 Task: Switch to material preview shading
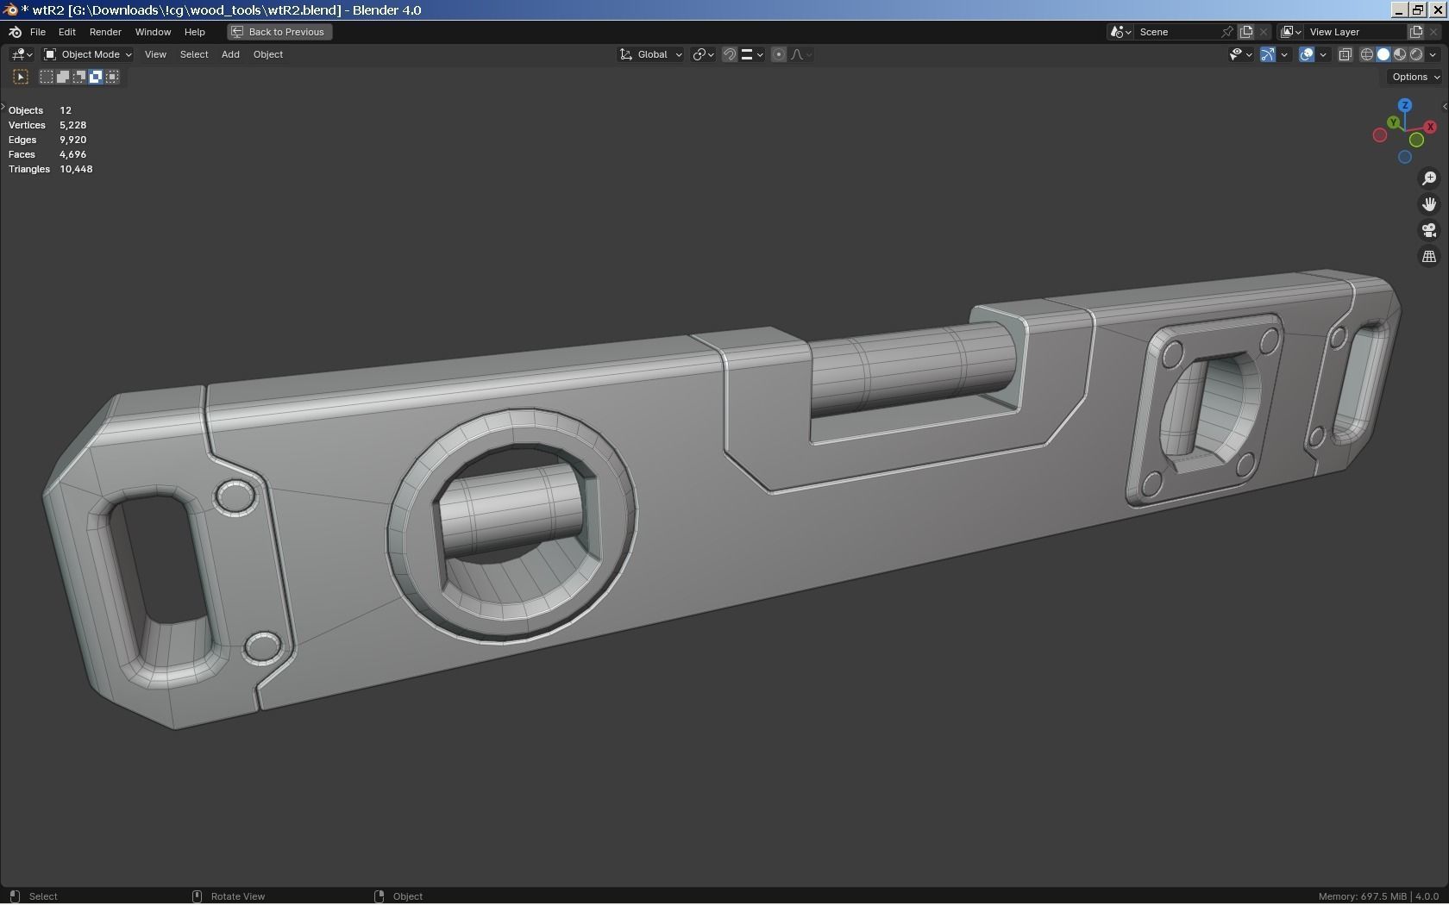1400,54
